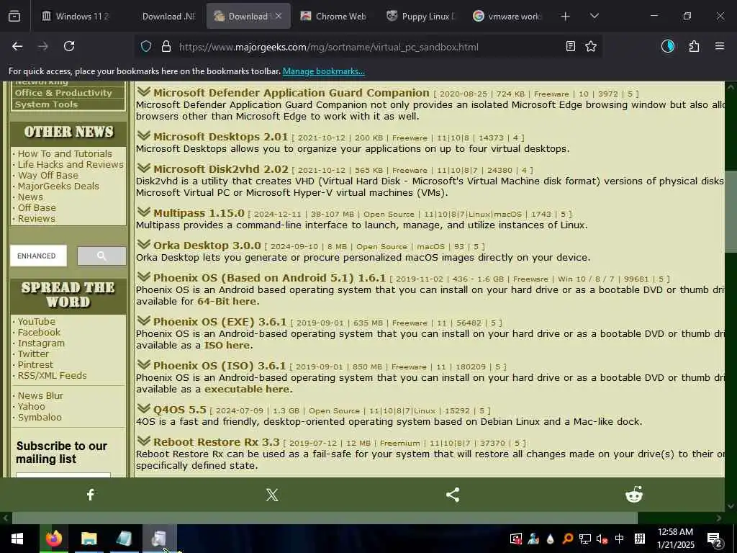
Task: Expand Multipass 1.15.0 chevron
Action: pos(144,212)
